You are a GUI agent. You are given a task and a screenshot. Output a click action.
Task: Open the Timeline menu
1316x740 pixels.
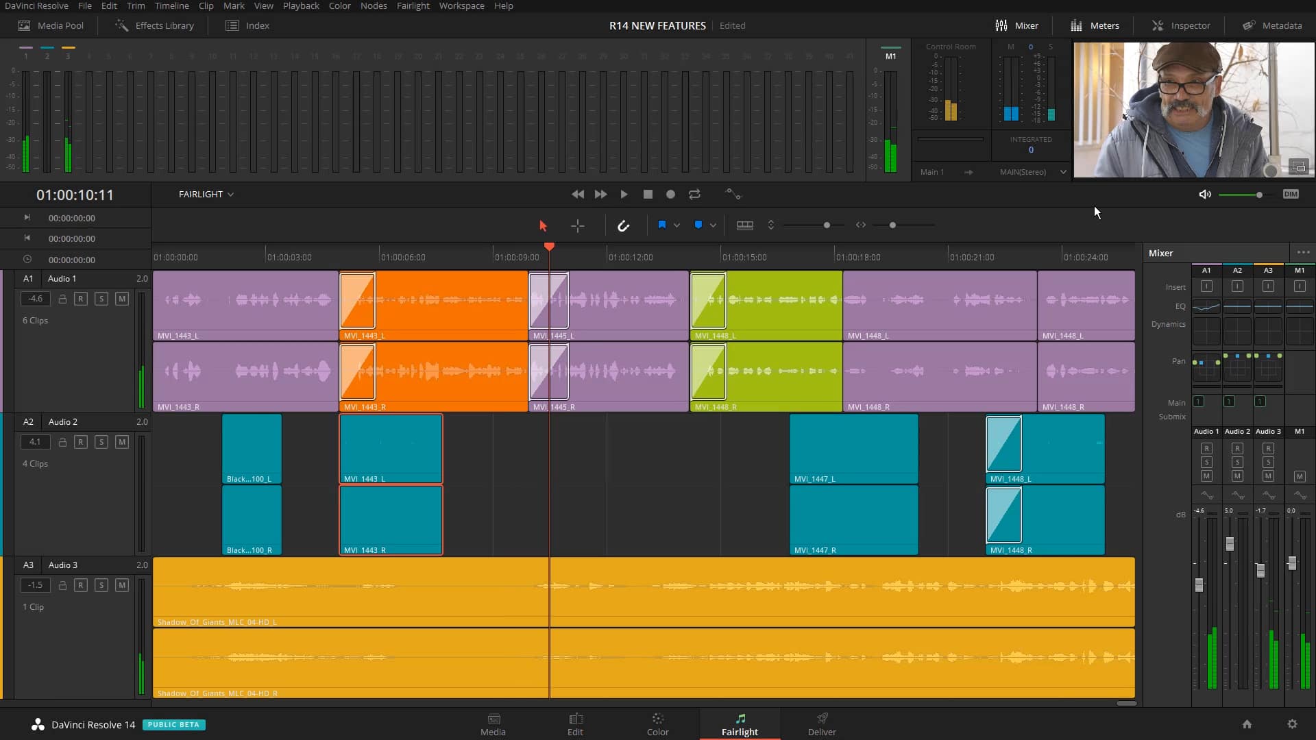[x=171, y=5]
